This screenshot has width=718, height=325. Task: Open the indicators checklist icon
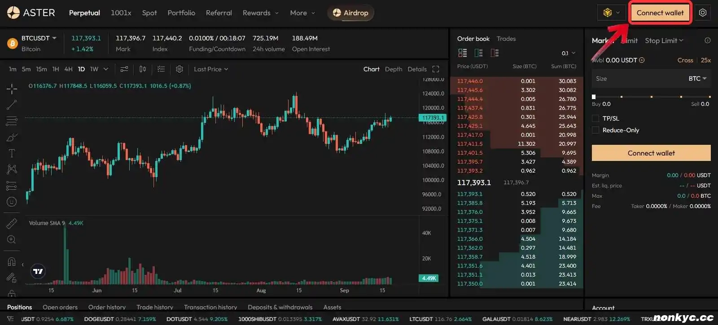161,69
